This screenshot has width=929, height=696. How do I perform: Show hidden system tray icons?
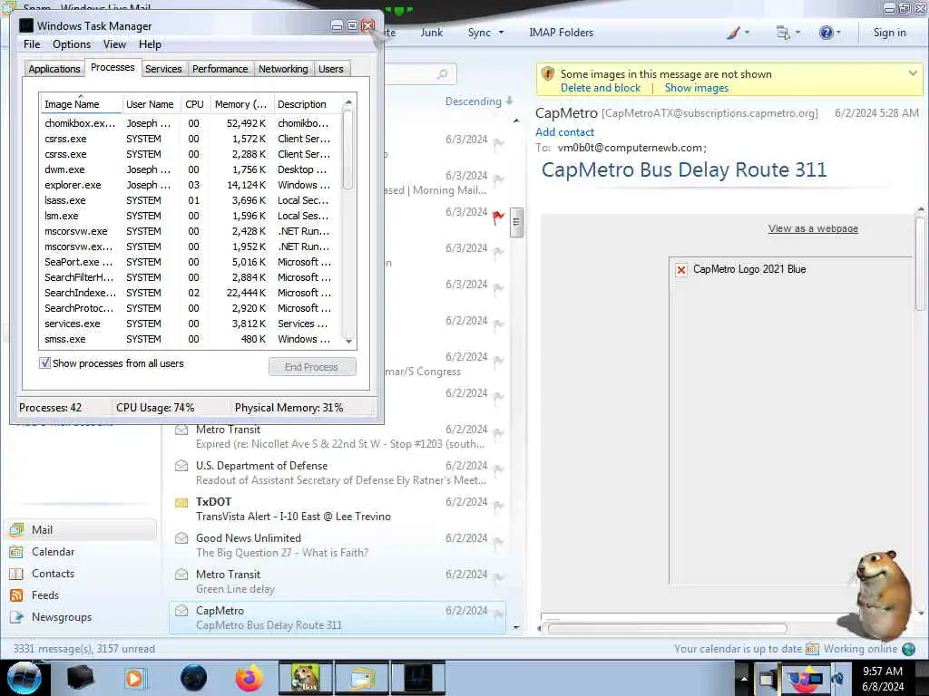pyautogui.click(x=744, y=678)
